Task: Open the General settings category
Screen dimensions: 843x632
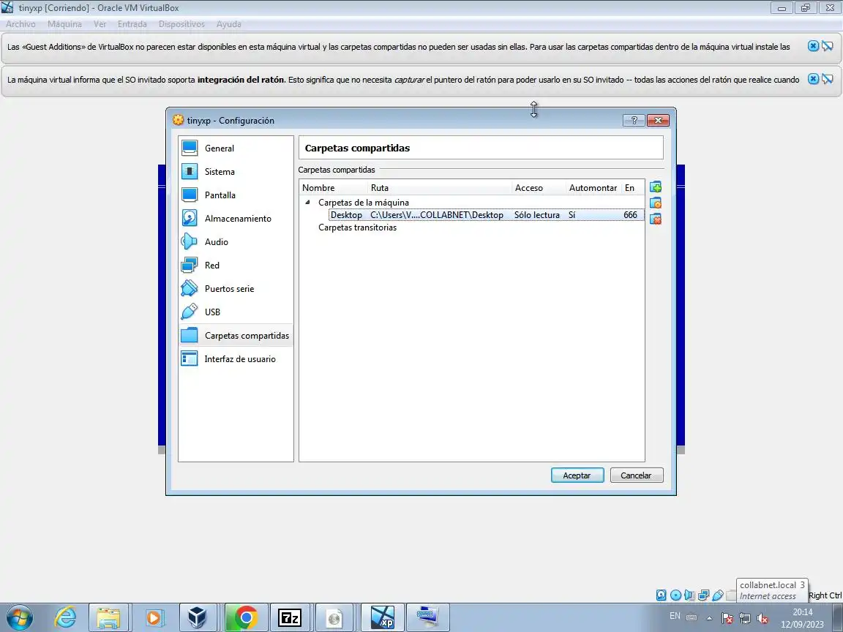Action: coord(236,148)
